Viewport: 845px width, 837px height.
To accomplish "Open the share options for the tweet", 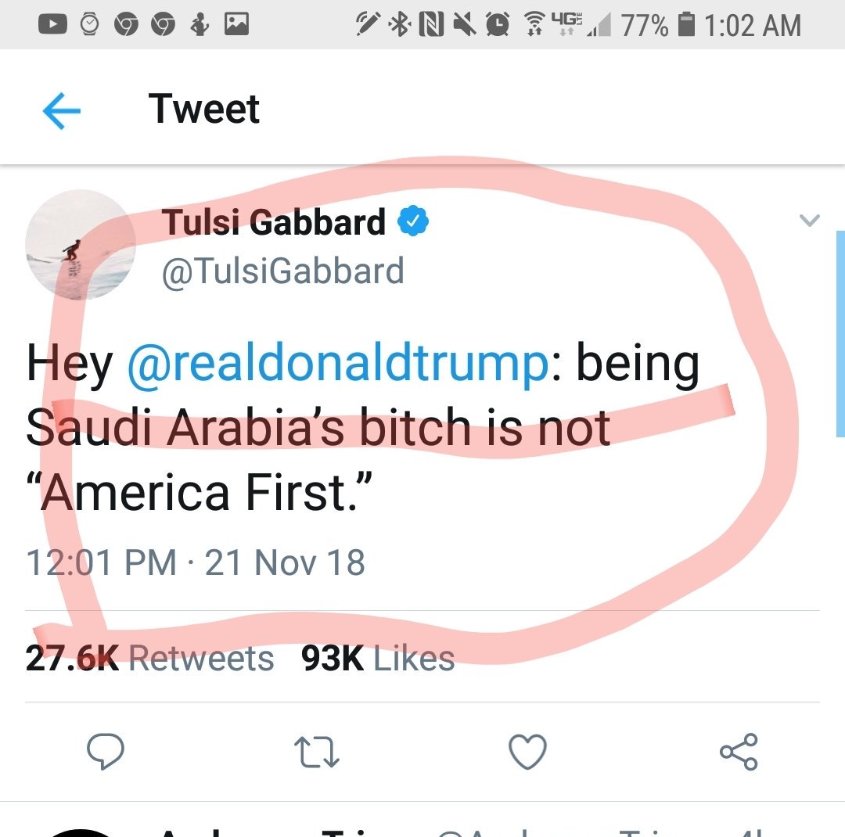I will coord(739,752).
